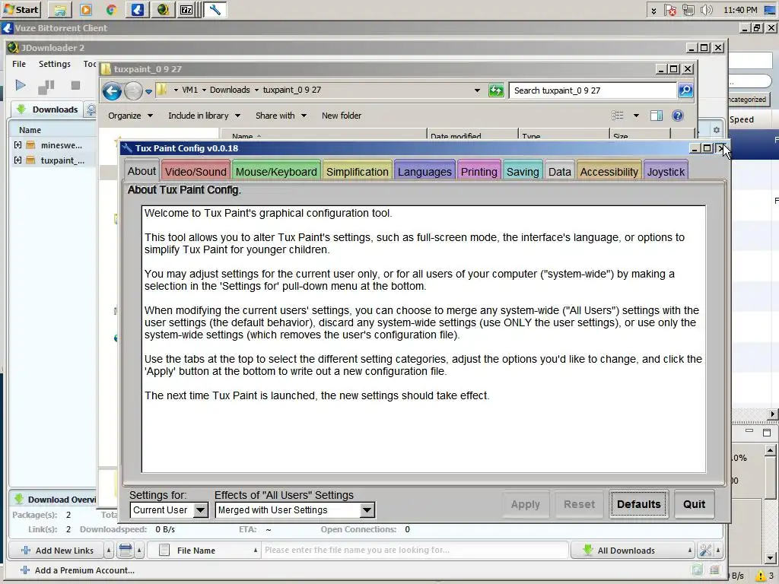The image size is (779, 584).
Task: Open the Organize menu in Explorer
Action: pos(130,116)
